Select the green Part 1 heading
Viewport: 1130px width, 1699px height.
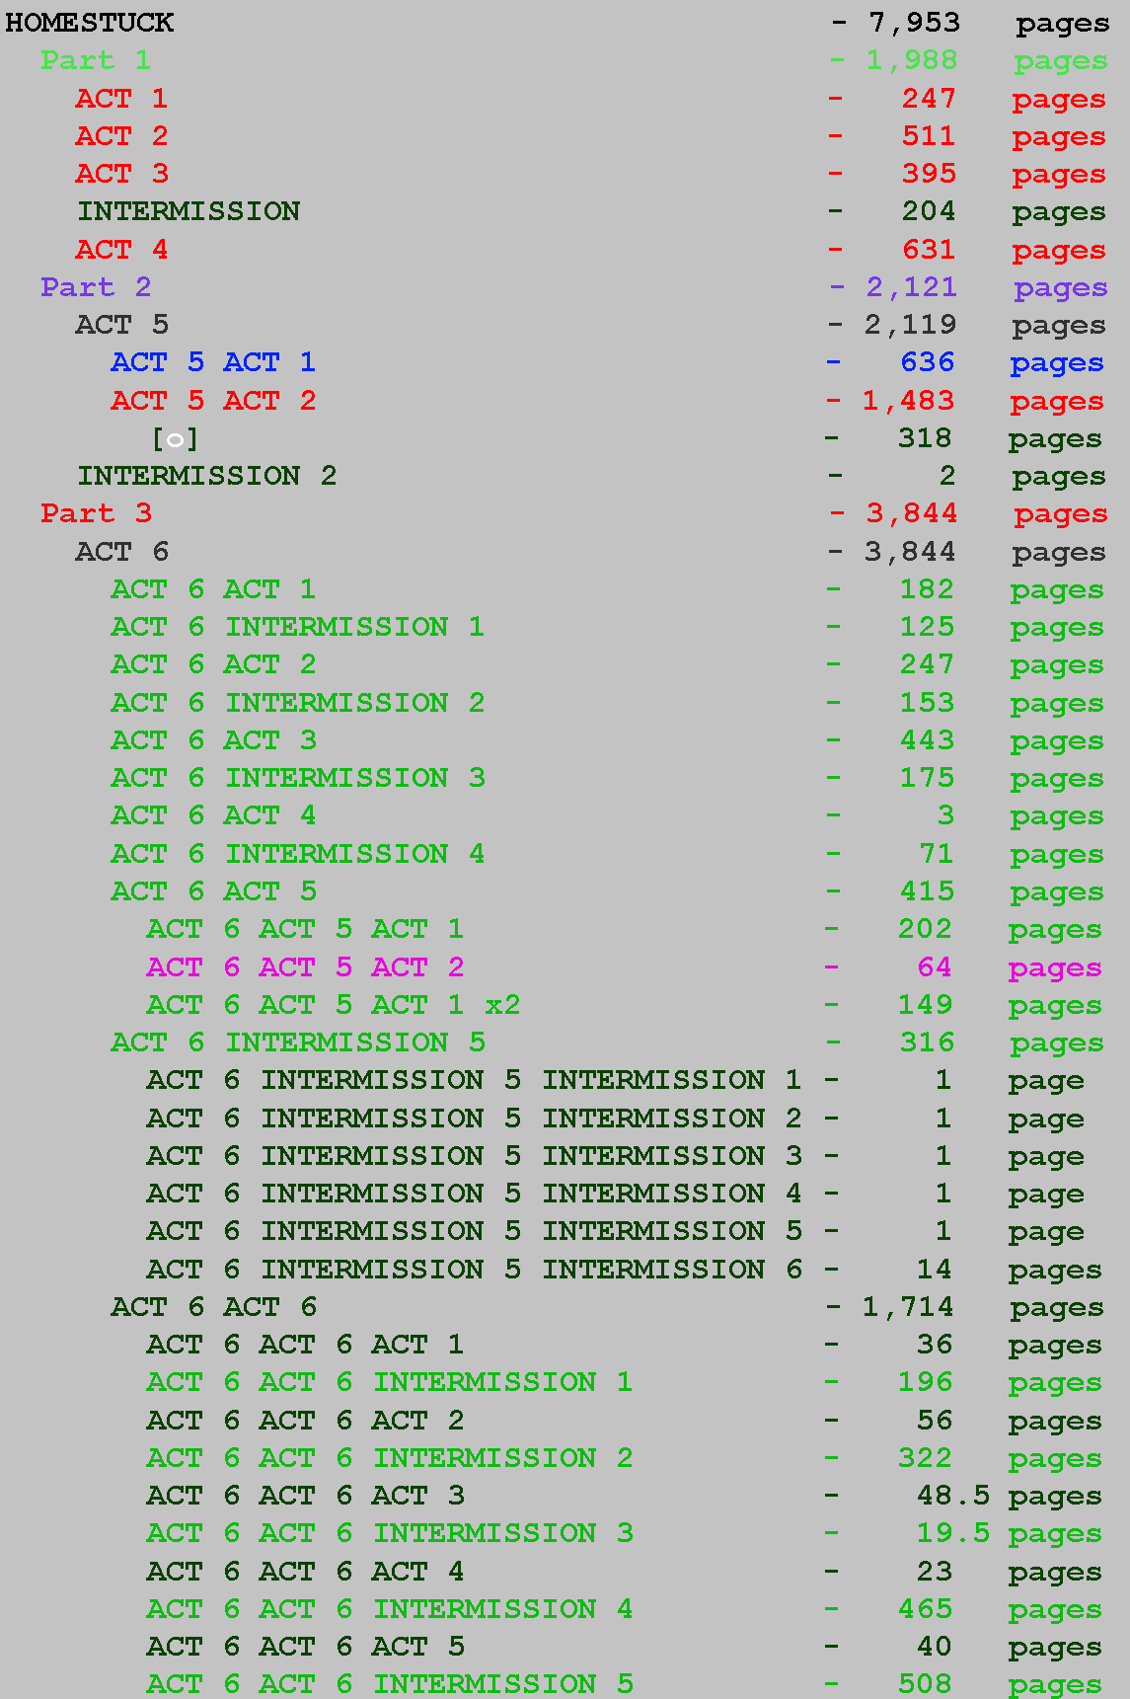(96, 60)
